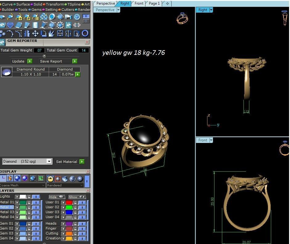The image size is (290, 244).
Task: Toggle visibility switch for Lights layer
Action: click(36, 197)
